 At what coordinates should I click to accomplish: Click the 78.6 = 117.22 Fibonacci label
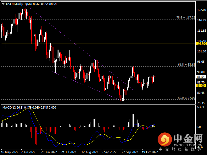(x=186, y=18)
